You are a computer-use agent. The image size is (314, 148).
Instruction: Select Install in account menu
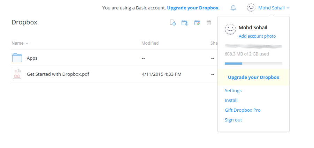[x=231, y=100]
